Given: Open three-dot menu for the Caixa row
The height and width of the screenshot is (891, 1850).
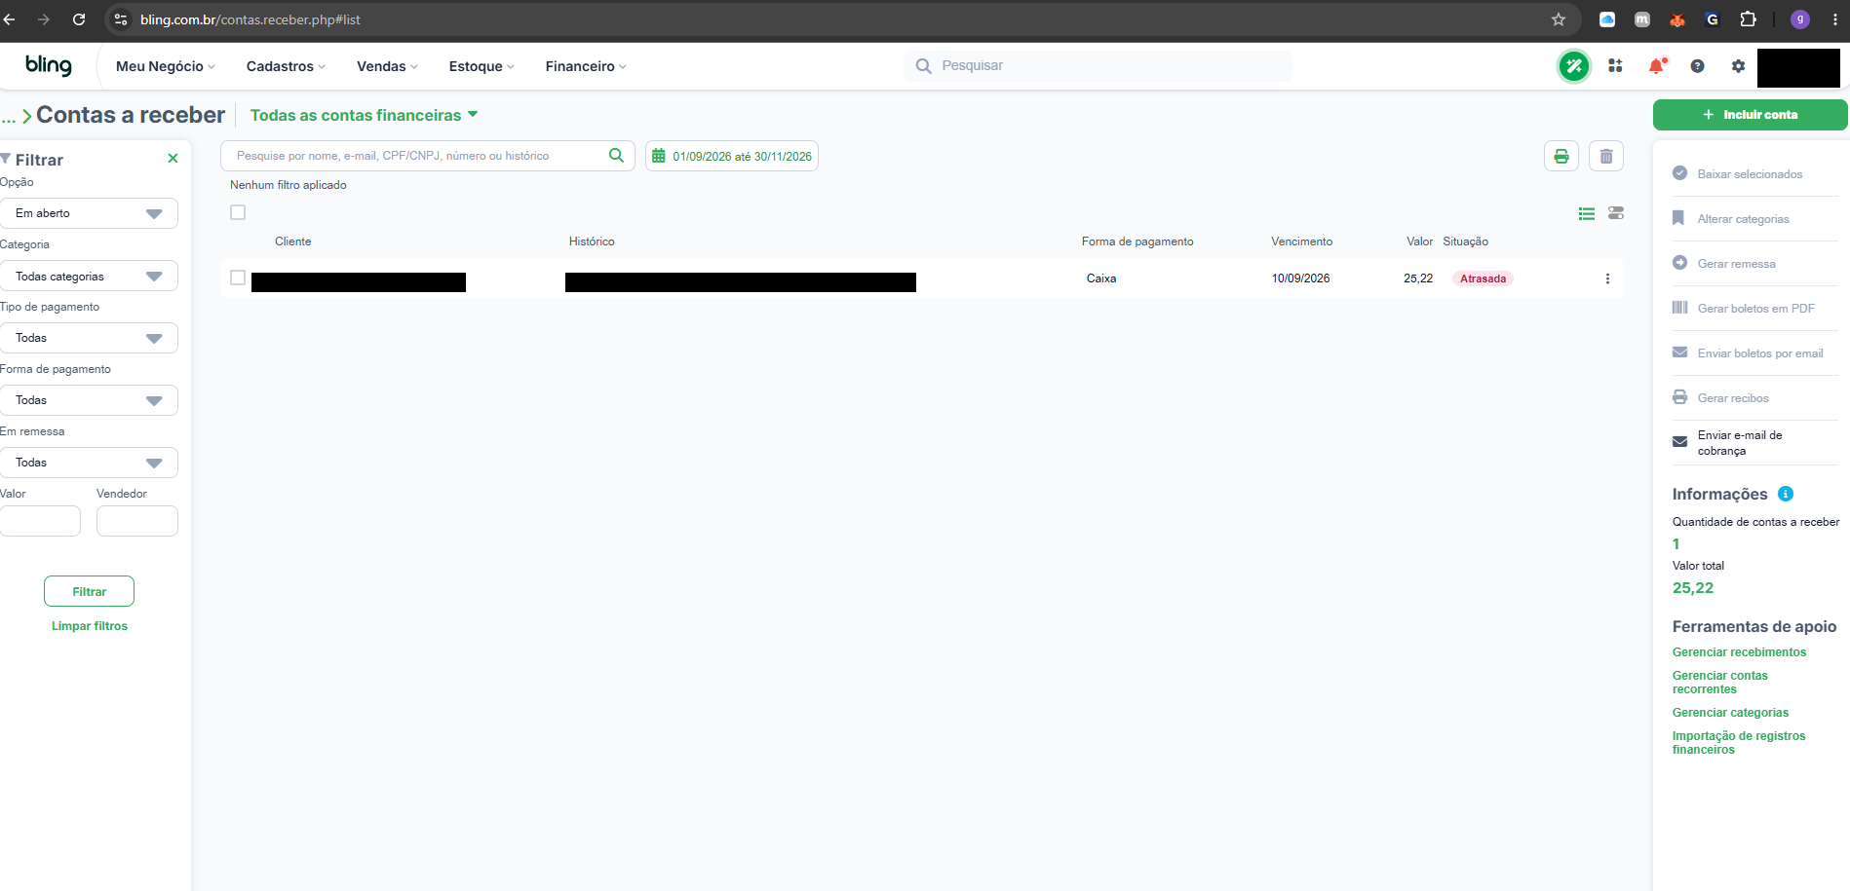Looking at the screenshot, I should [1607, 278].
